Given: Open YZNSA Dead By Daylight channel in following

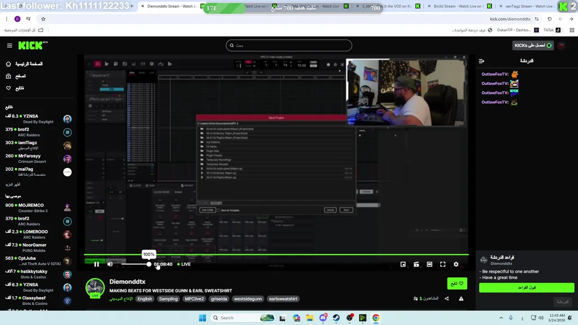Looking at the screenshot, I should coord(38,119).
